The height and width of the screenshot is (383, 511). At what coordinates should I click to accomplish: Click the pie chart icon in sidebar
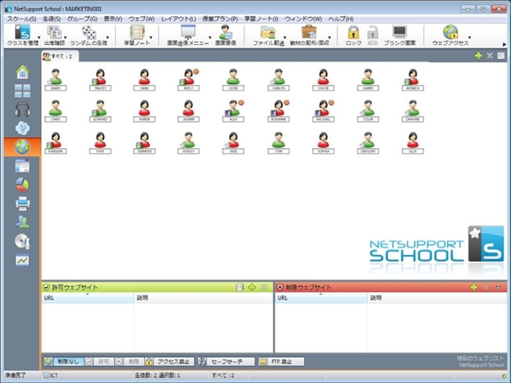22,184
